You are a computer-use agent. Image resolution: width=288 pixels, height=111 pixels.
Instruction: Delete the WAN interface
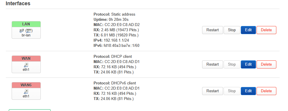point(266,64)
